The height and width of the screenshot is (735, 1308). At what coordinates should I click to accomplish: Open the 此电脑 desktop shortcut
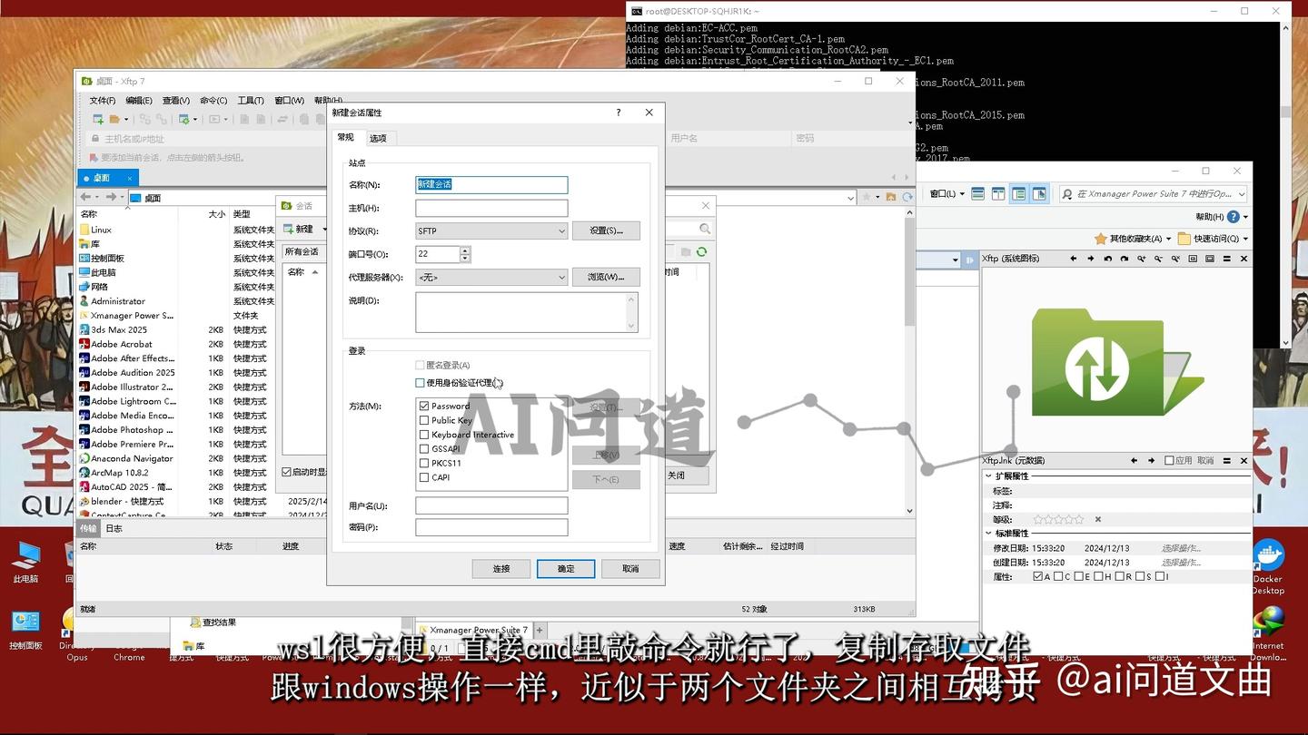[x=25, y=562]
